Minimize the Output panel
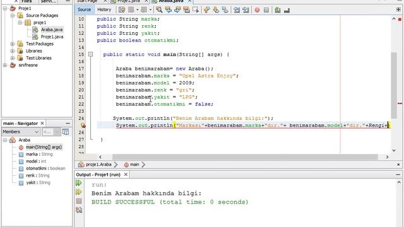Viewport: 404px width, 227px height. point(398,175)
